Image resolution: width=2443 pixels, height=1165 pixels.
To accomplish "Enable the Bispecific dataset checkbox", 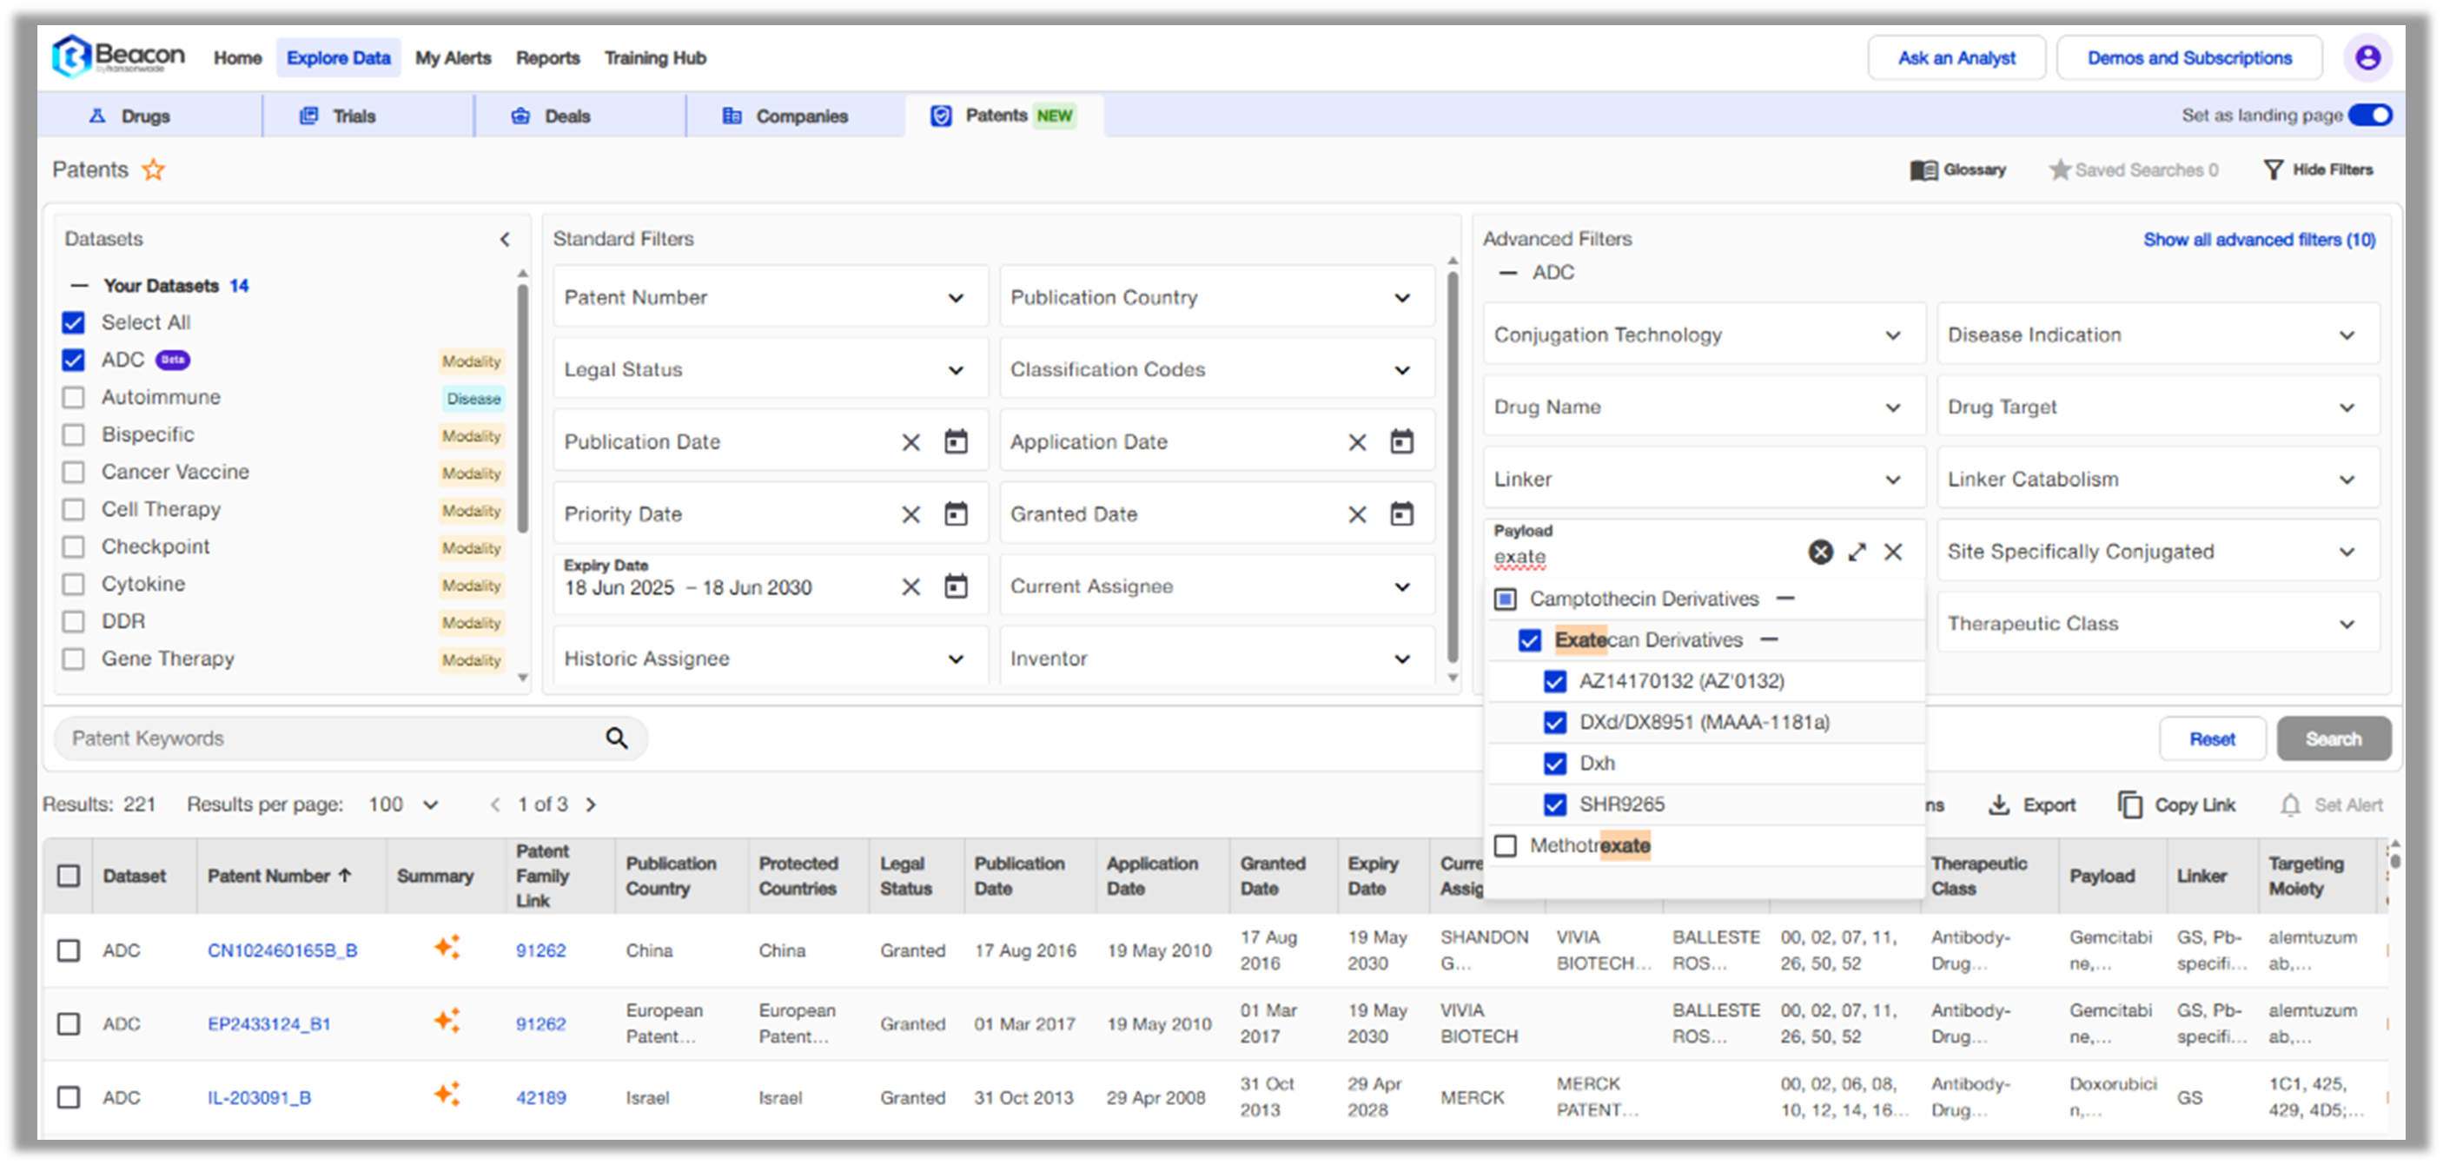I will [73, 434].
